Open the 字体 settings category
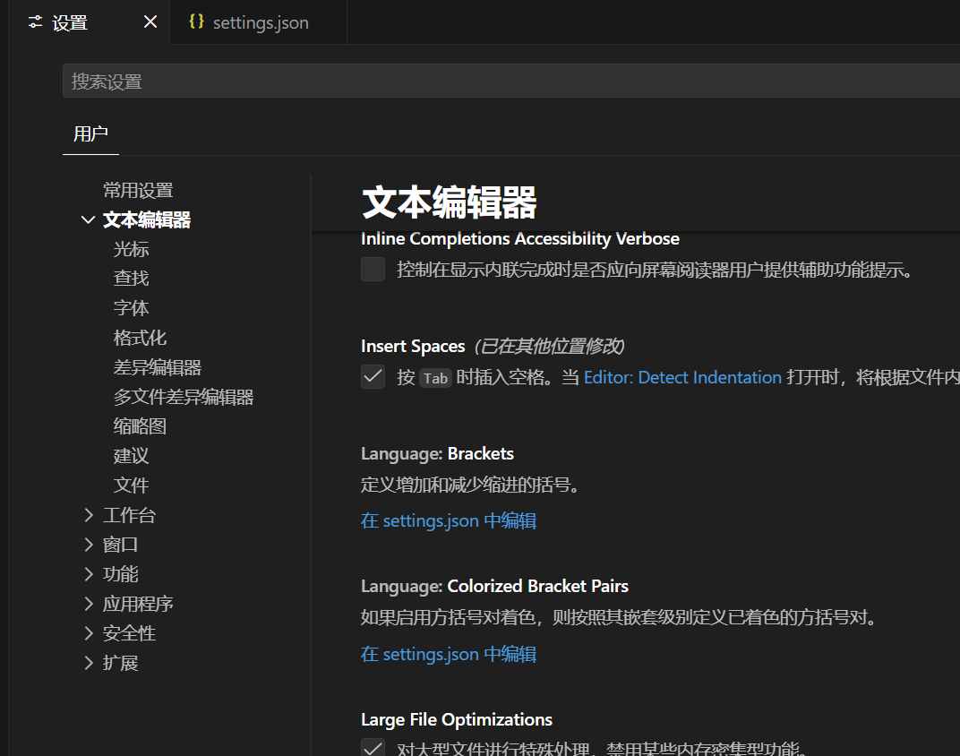The image size is (960, 756). pyautogui.click(x=131, y=307)
